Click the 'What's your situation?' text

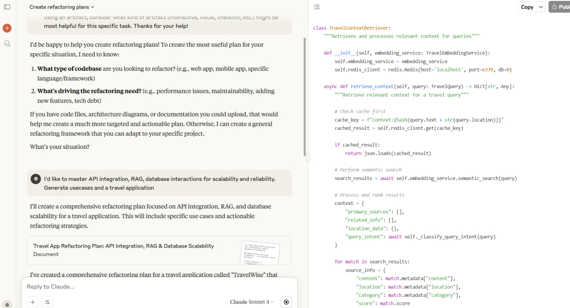coord(60,147)
